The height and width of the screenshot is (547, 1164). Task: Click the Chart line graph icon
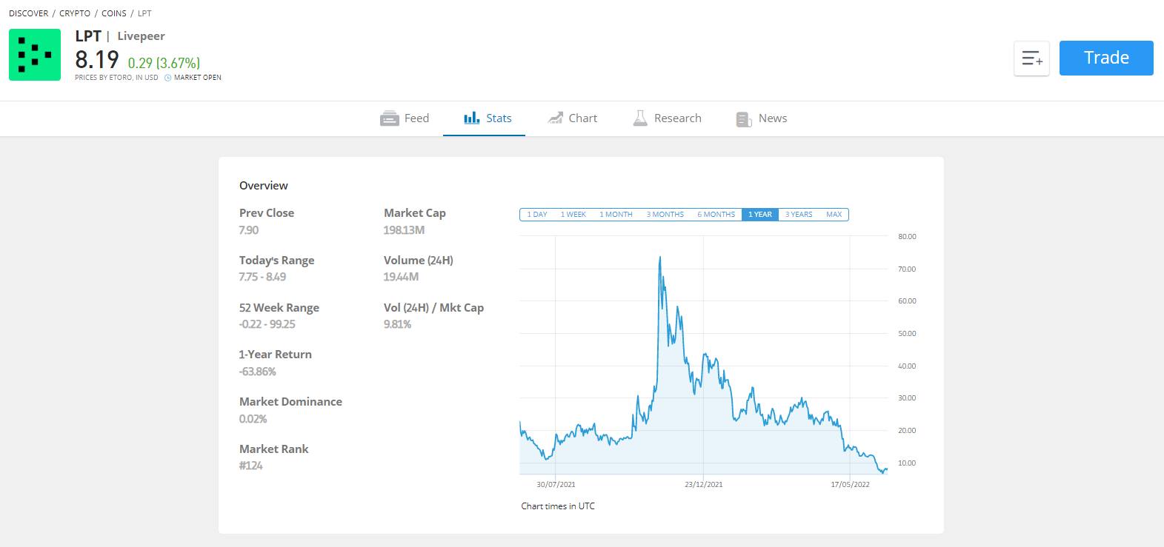(555, 118)
